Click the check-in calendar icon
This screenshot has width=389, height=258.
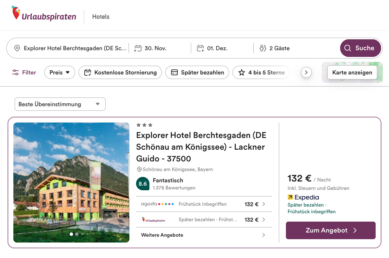click(x=138, y=48)
